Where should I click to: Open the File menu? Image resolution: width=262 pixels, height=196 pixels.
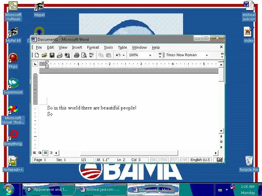[39, 47]
